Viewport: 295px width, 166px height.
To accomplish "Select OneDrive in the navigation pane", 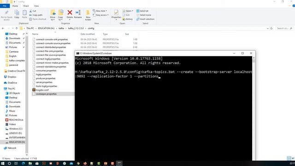I will click(11, 83).
